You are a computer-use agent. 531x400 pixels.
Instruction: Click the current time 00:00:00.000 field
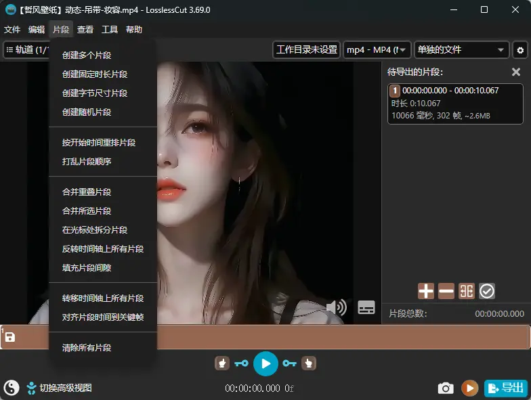pyautogui.click(x=252, y=388)
